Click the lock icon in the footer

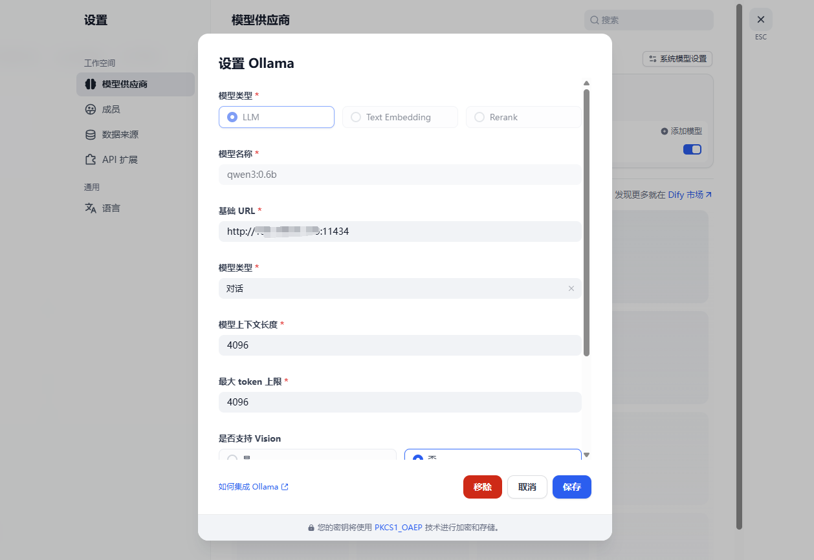pyautogui.click(x=311, y=528)
